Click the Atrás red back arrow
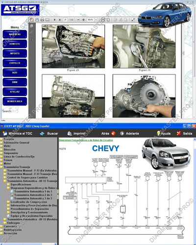 coord(113,134)
